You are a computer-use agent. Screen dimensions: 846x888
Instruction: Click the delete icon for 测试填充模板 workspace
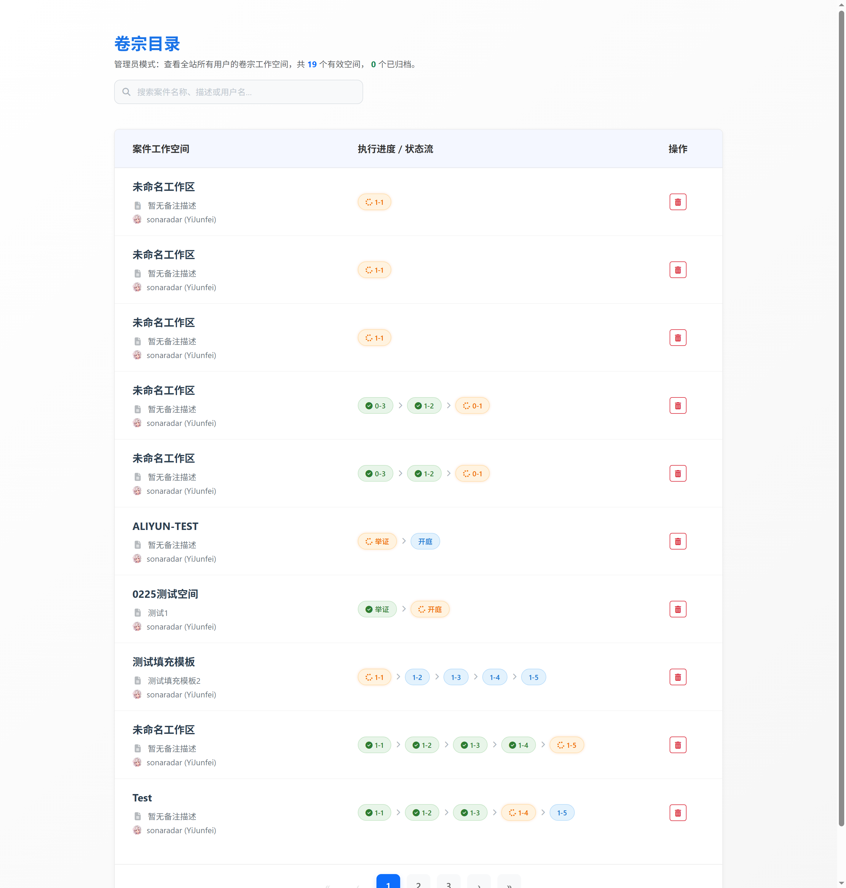point(678,677)
